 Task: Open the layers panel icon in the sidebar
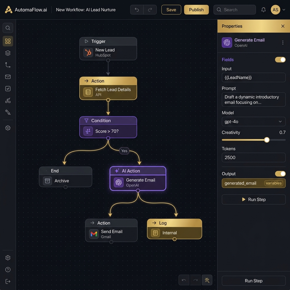tap(8, 53)
